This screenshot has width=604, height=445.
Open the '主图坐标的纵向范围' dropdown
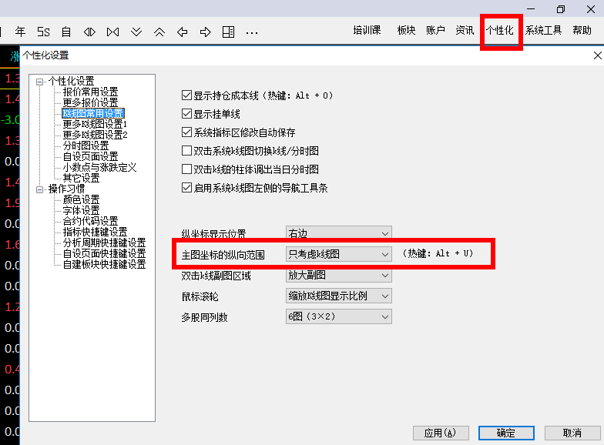(x=338, y=253)
